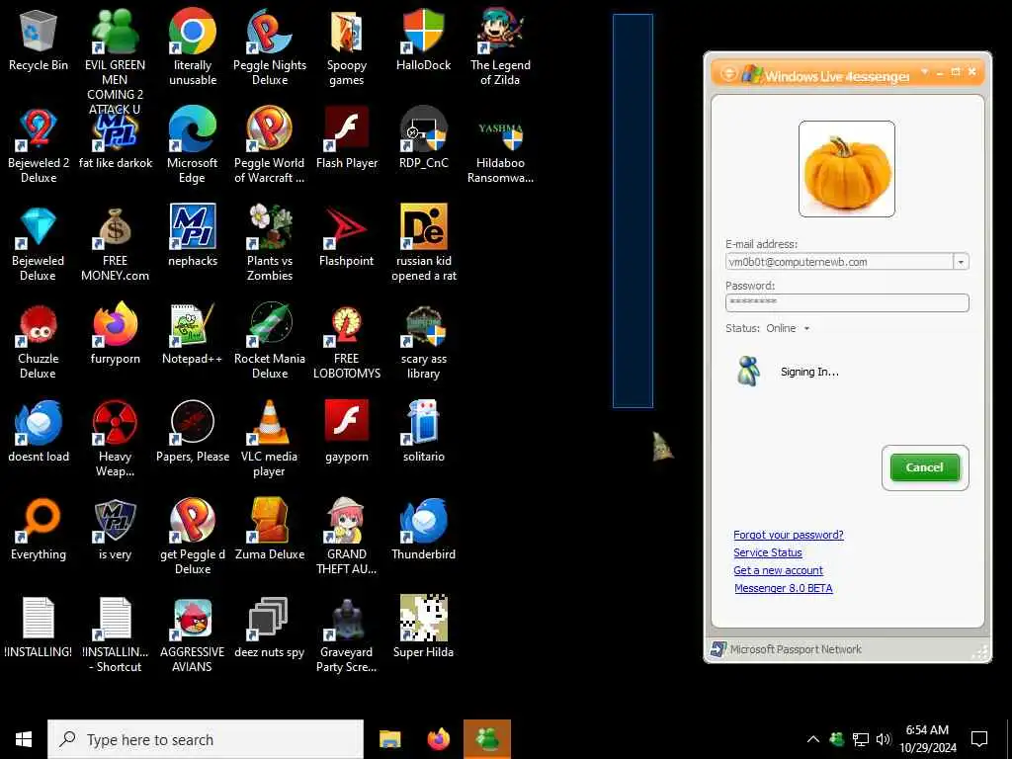Open the volume speaker tray icon

pos(884,739)
